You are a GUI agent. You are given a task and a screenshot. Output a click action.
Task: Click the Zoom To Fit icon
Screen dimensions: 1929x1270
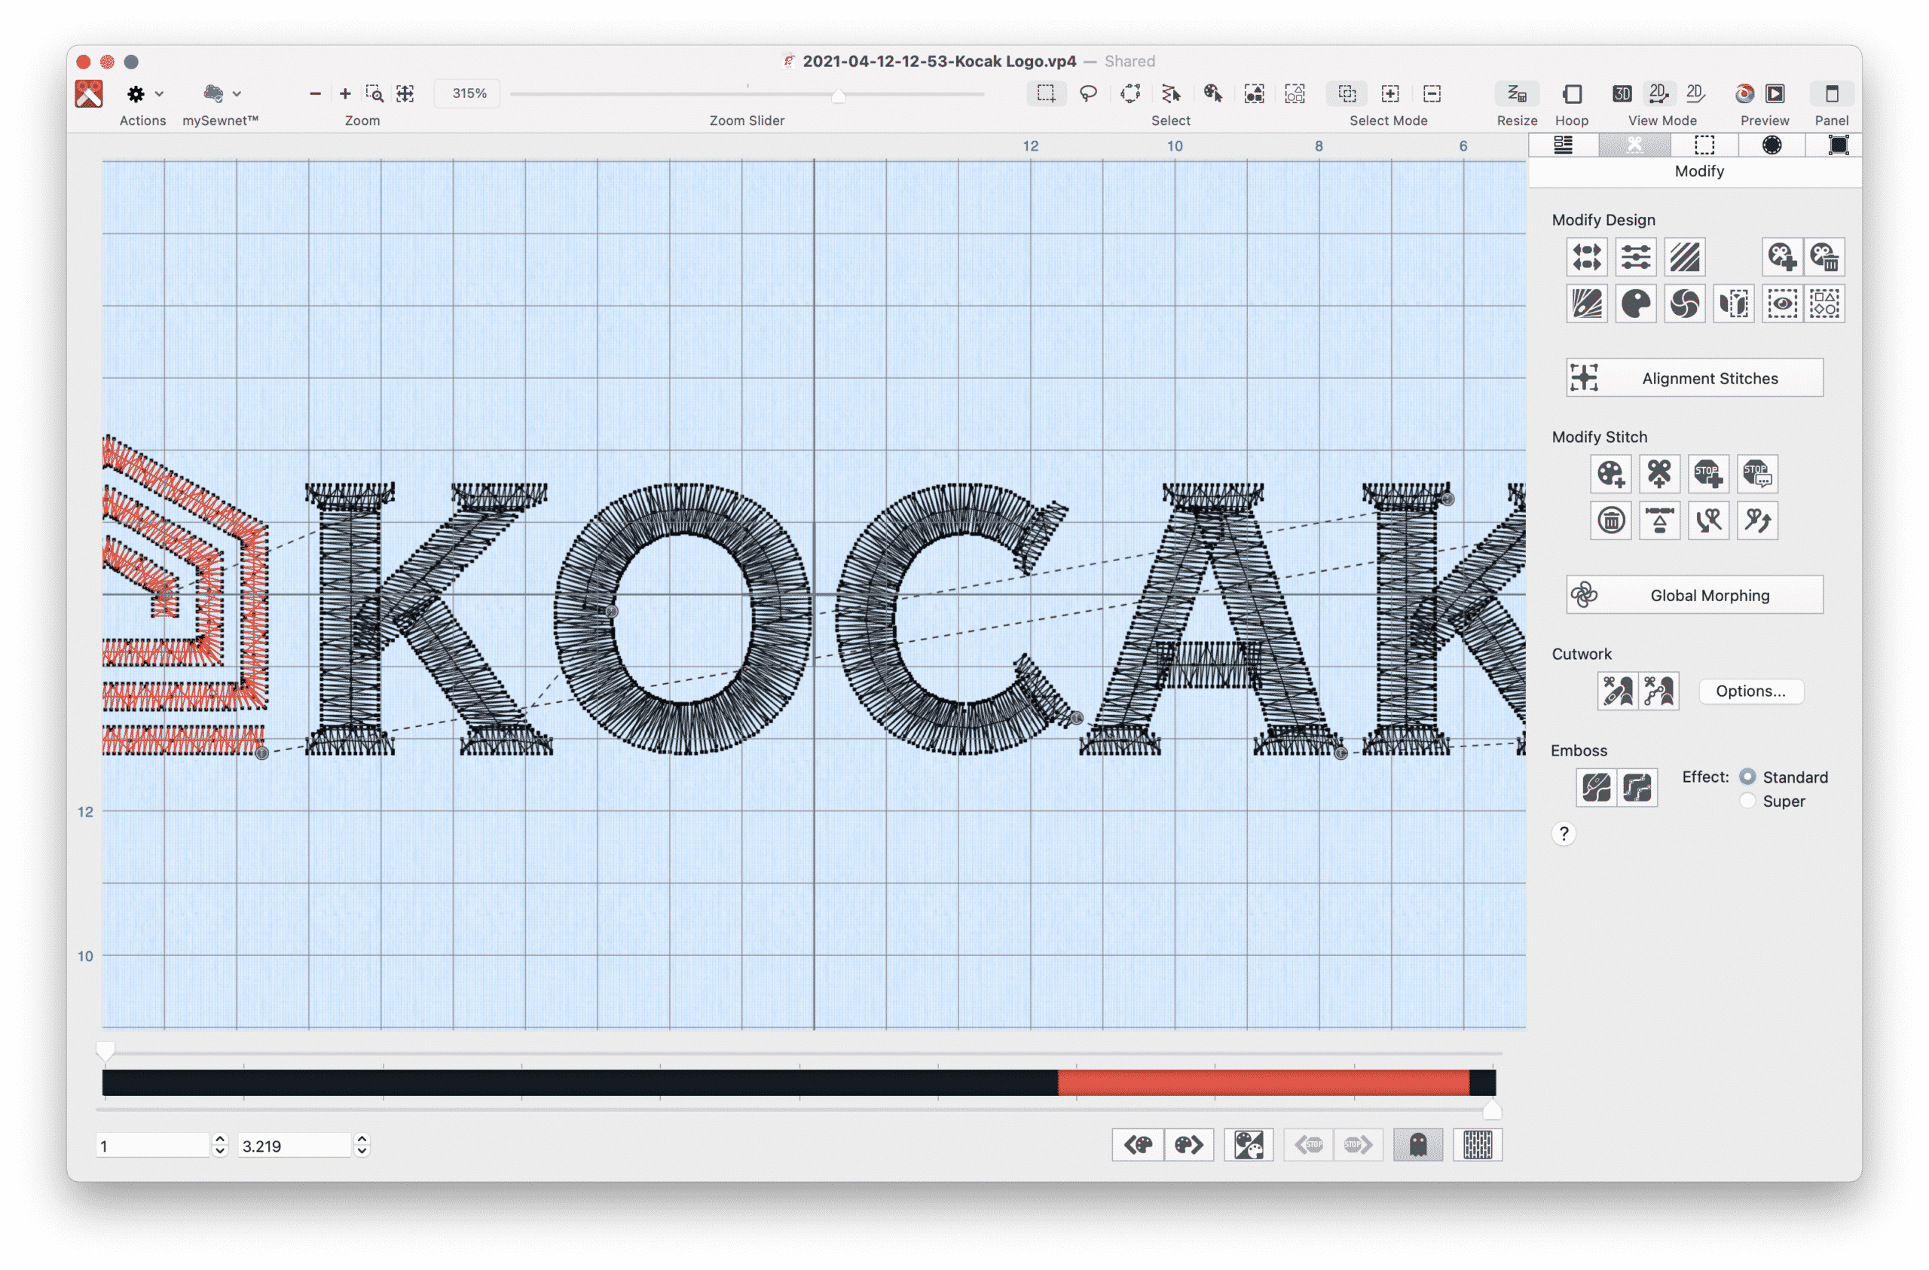click(x=405, y=93)
